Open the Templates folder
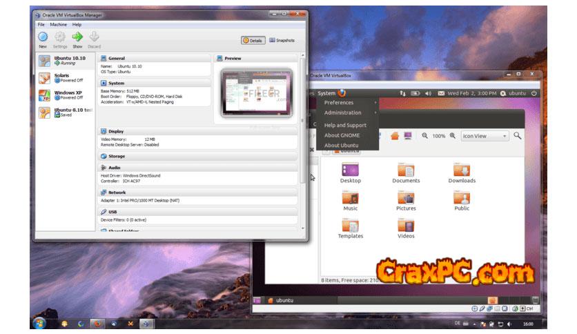The width and height of the screenshot is (577, 334). click(x=351, y=228)
